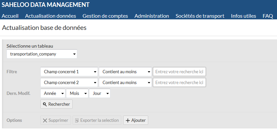Open Sociétés de transport menu
The width and height of the screenshot is (277, 131).
[x=200, y=16]
